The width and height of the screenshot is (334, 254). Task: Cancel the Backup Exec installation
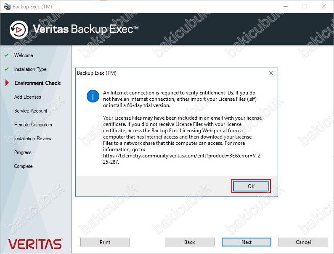303,242
